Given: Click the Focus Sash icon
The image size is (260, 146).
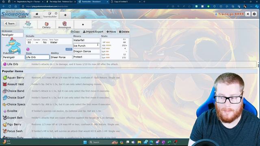Looking at the screenshot, I should tap(5, 131).
